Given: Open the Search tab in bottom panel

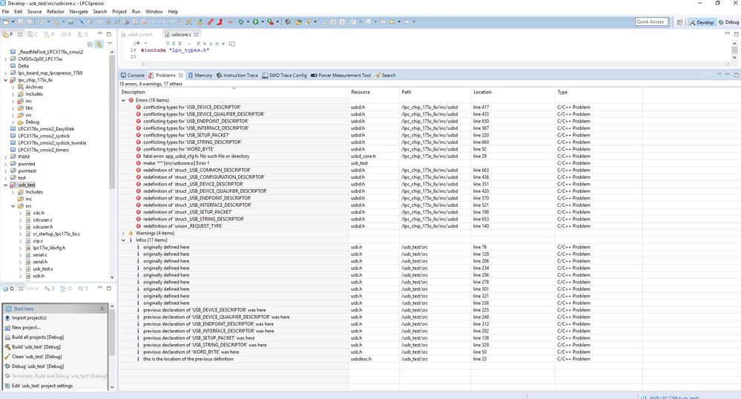Looking at the screenshot, I should (385, 75).
